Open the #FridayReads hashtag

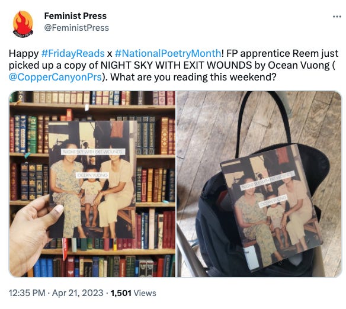click(x=73, y=53)
